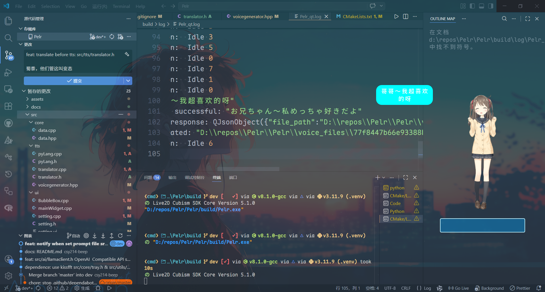
Task: Open the 提交 commit options dropdown arrow
Action: 128,81
